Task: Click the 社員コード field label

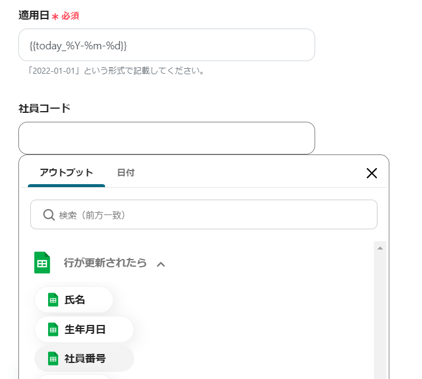Action: (45, 108)
